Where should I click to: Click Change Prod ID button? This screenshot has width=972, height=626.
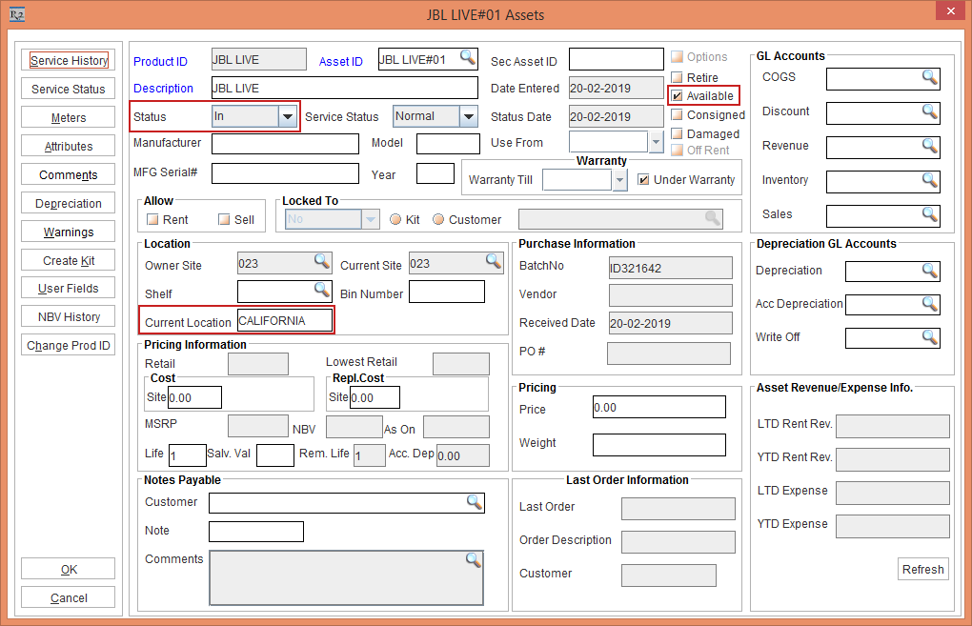(x=69, y=345)
